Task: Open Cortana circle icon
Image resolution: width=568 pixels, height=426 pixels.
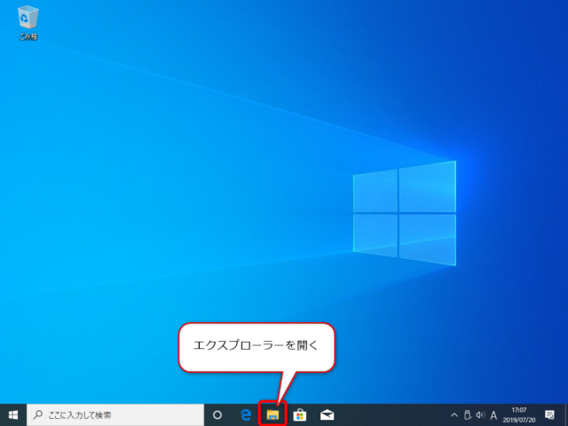Action: click(x=217, y=415)
